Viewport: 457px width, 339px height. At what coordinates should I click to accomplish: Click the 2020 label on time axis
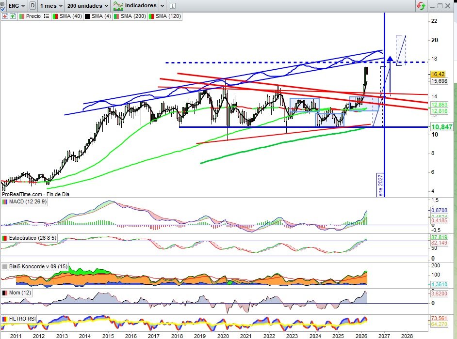pyautogui.click(x=223, y=336)
